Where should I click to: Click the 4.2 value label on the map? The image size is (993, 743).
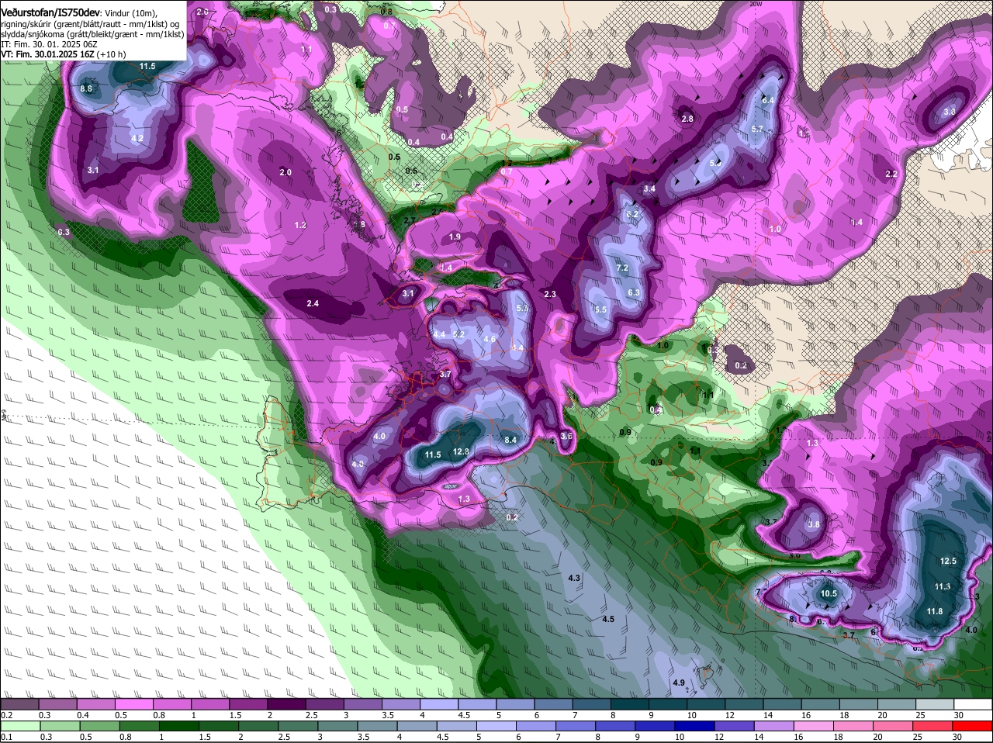pos(137,139)
